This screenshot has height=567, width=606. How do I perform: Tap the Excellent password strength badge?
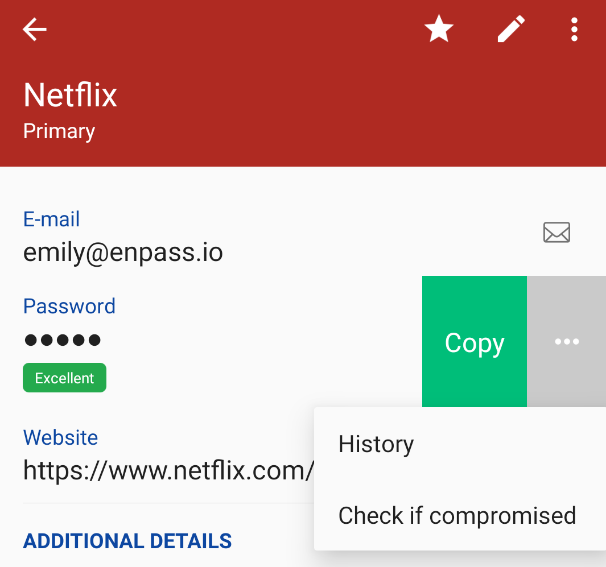(x=64, y=378)
